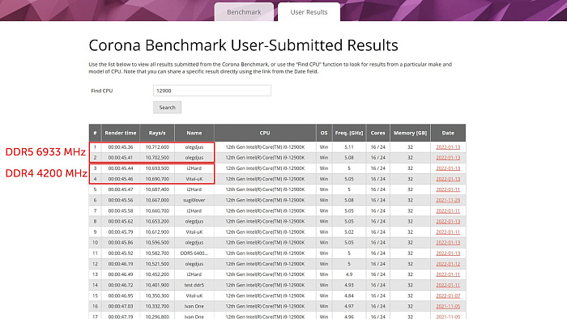Click the Rays/s value 10,702,500
This screenshot has height=319, width=567.
(x=157, y=158)
